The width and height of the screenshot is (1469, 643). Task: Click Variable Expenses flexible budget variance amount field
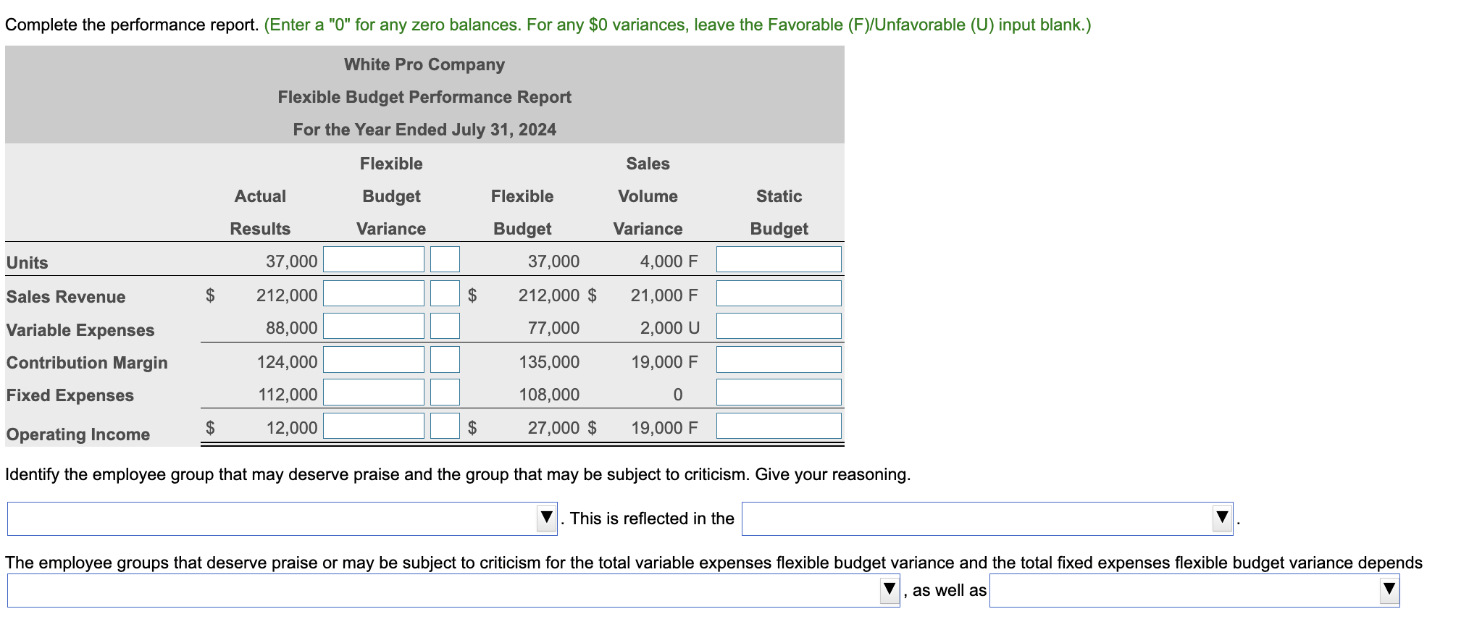pos(374,326)
